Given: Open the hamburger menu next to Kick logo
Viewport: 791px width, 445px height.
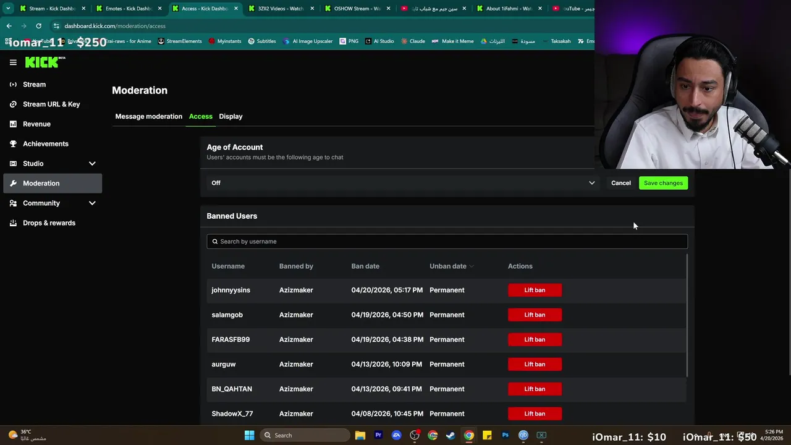Looking at the screenshot, I should coord(13,62).
